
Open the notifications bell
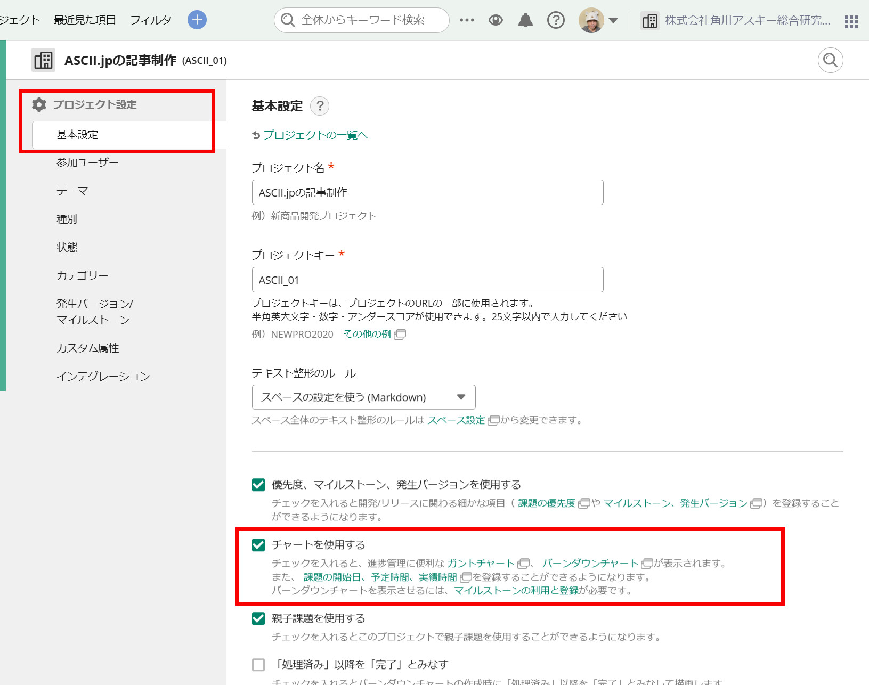point(525,20)
